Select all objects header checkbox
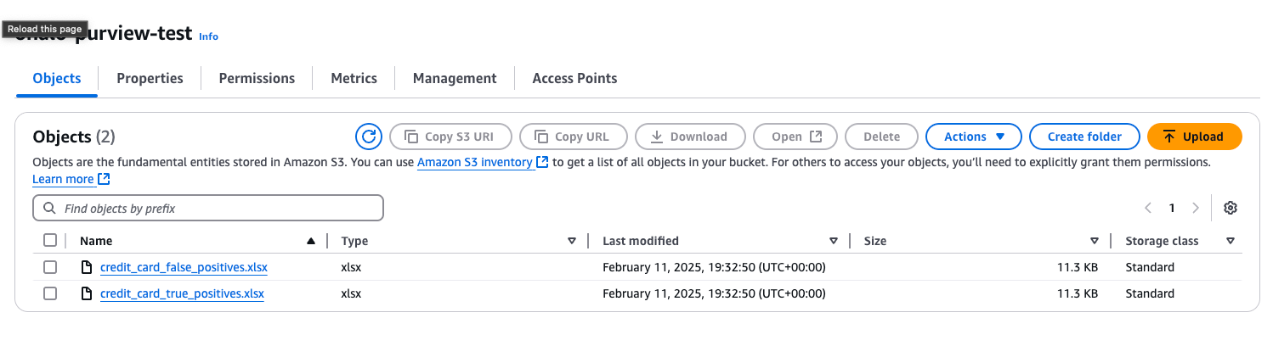This screenshot has width=1273, height=346. pyautogui.click(x=50, y=241)
